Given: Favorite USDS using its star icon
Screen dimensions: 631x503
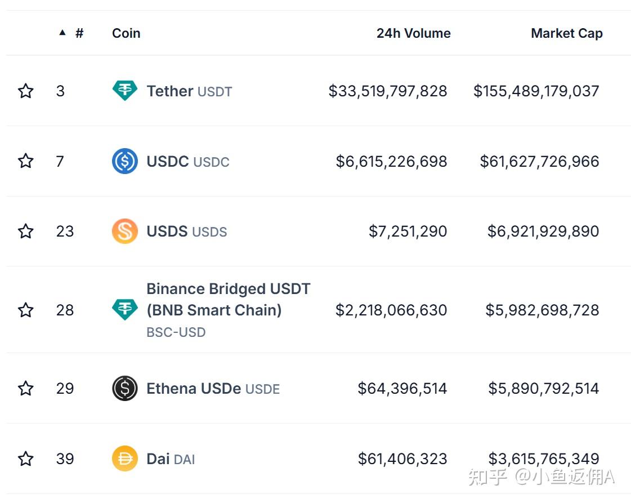Looking at the screenshot, I should [26, 231].
